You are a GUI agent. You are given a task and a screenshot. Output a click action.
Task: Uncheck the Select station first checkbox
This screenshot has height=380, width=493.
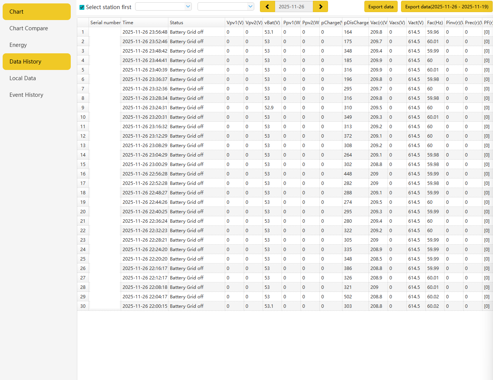82,7
